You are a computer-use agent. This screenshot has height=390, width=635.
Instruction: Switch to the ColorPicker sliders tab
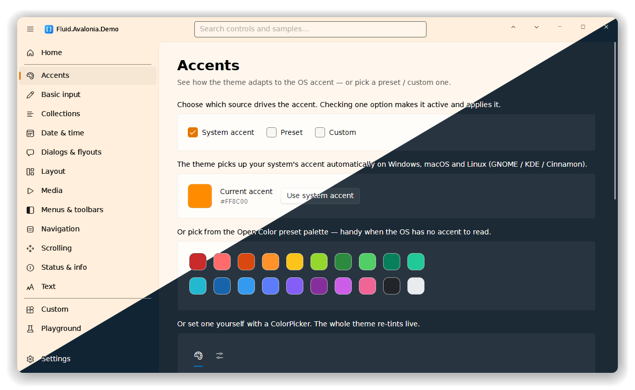tap(220, 356)
